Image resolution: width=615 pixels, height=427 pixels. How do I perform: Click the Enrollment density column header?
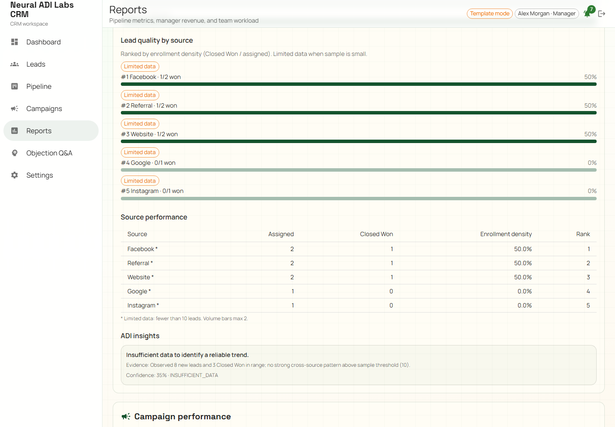coord(506,234)
